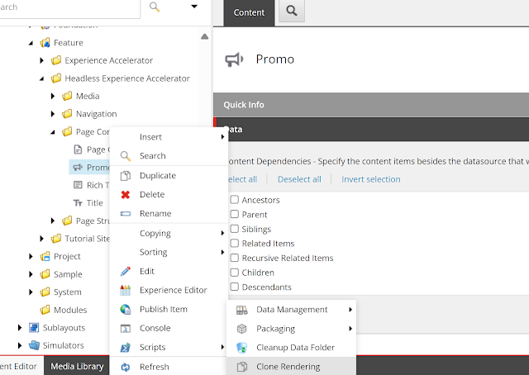Click the Console terminal icon
This screenshot has height=375, width=529.
(x=126, y=329)
